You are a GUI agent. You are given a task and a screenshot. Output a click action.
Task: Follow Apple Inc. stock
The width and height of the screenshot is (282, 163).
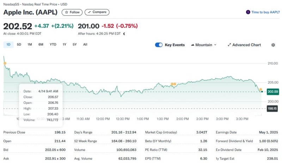click(x=72, y=12)
